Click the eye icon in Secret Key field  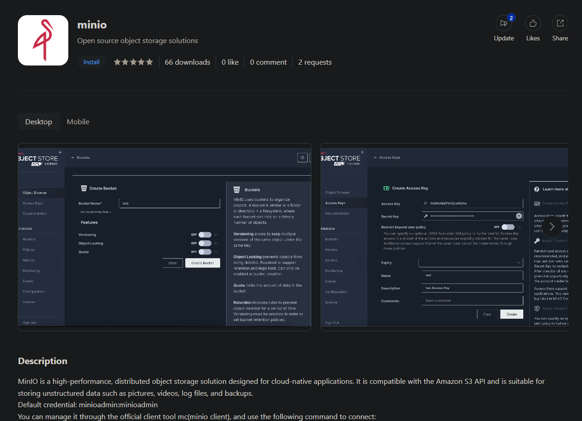point(519,216)
